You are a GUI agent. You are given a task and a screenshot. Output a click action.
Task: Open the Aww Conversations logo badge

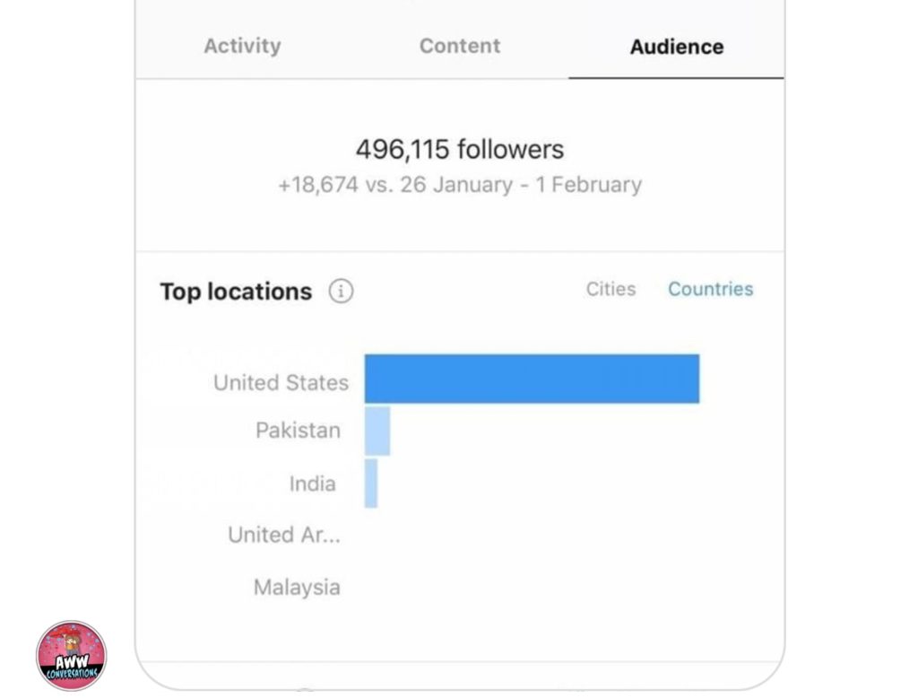coord(72,656)
